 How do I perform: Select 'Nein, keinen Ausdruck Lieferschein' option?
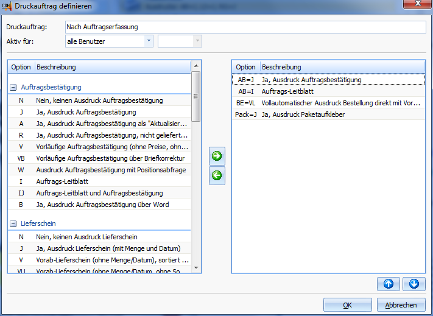[86, 237]
